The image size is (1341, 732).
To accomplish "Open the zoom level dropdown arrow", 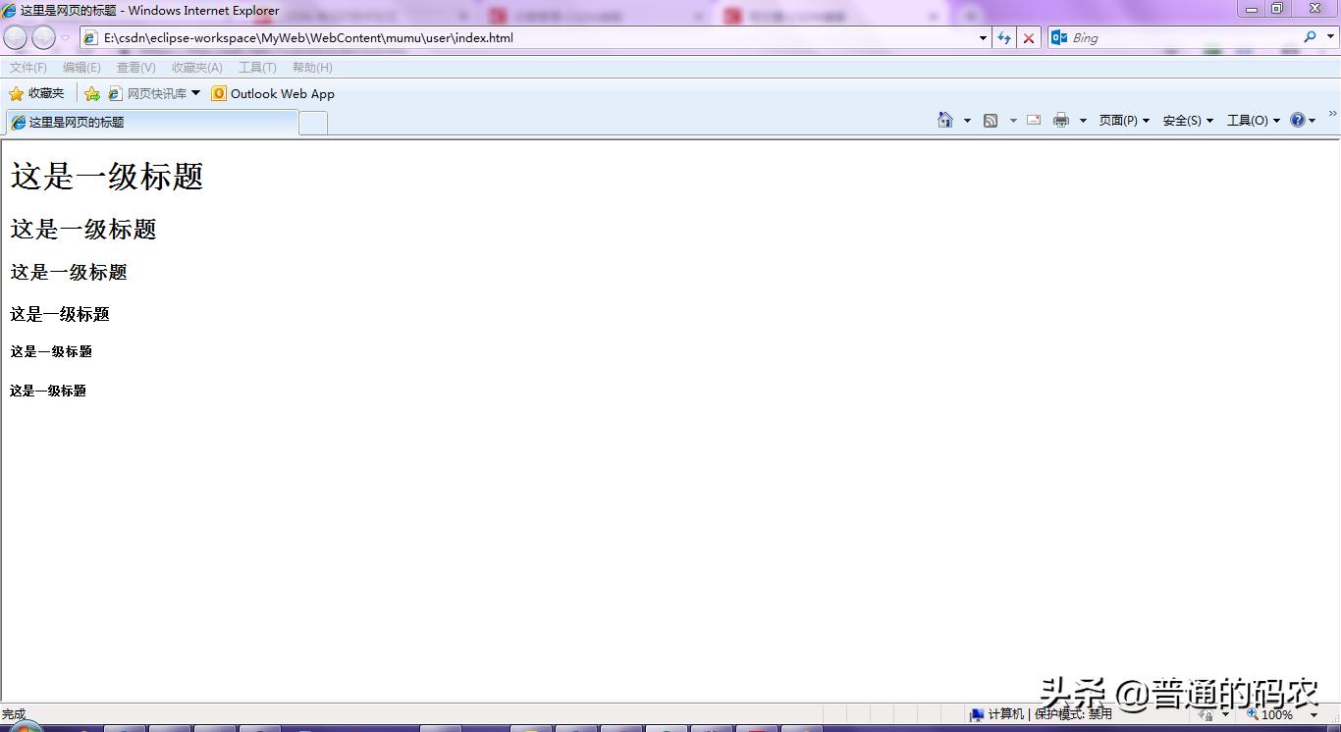I will [1314, 714].
